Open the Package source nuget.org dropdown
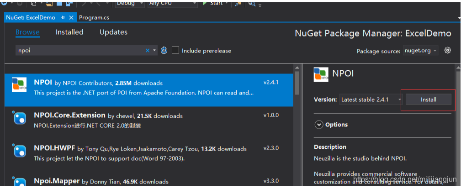The image size is (461, 188). tap(420, 51)
